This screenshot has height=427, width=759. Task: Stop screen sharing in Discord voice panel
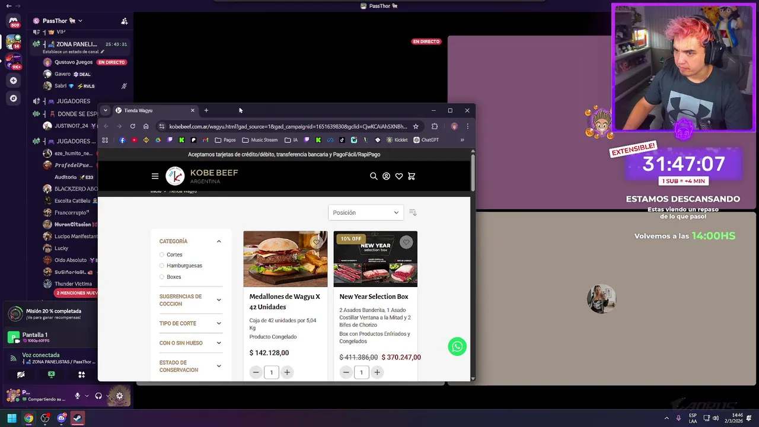[51, 374]
